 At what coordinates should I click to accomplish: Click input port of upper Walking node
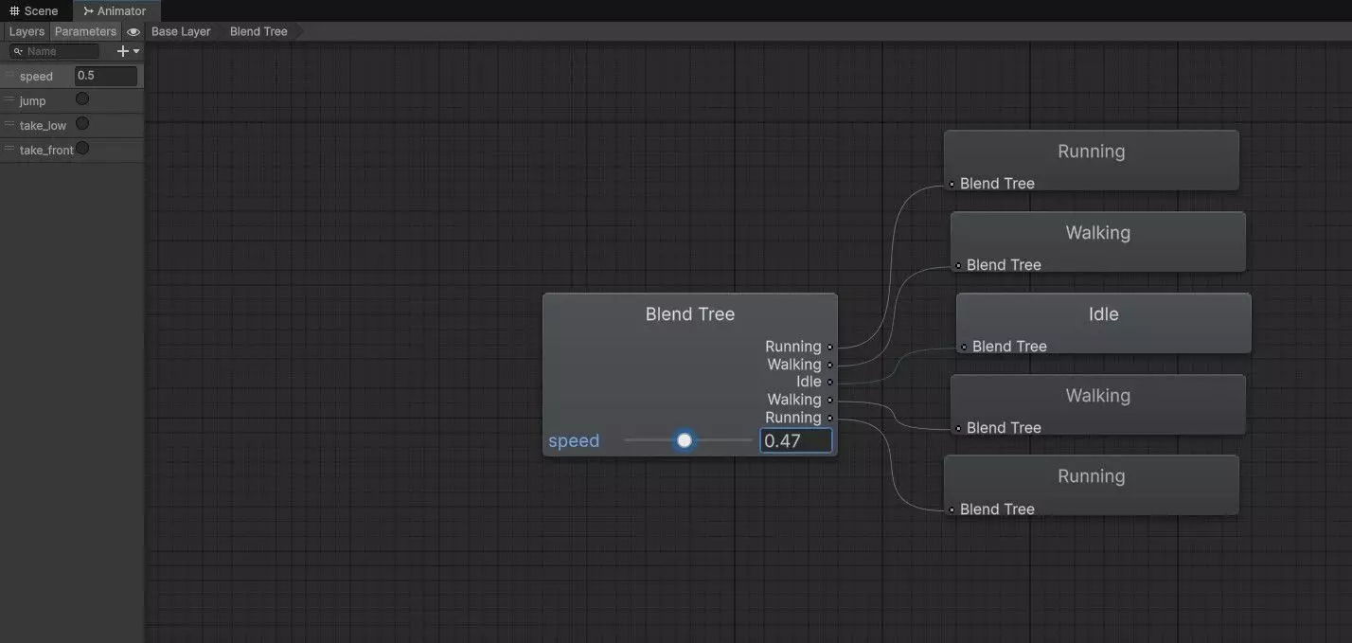tap(958, 265)
